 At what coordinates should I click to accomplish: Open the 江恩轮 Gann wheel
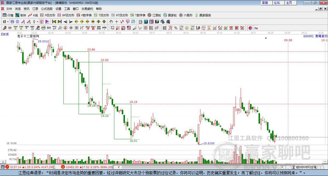click(x=154, y=15)
